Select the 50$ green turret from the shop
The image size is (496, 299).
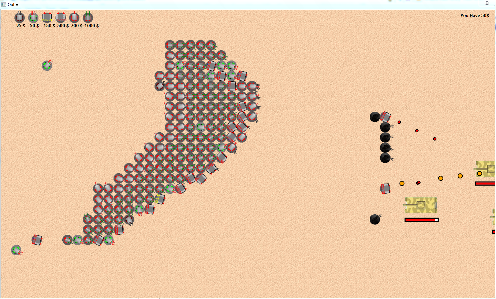tap(33, 18)
